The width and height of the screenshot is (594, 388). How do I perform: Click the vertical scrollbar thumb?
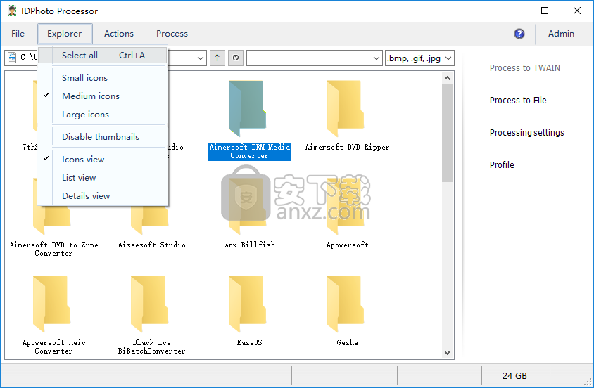coord(447,133)
